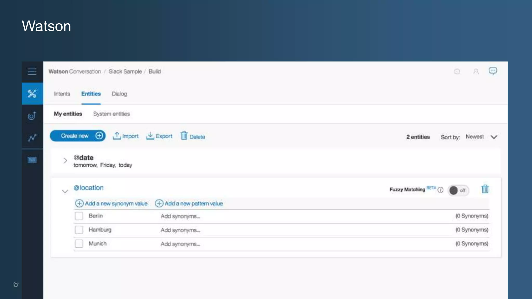Click Add synonyms field for Berlin
This screenshot has width=532, height=299.
[180, 216]
